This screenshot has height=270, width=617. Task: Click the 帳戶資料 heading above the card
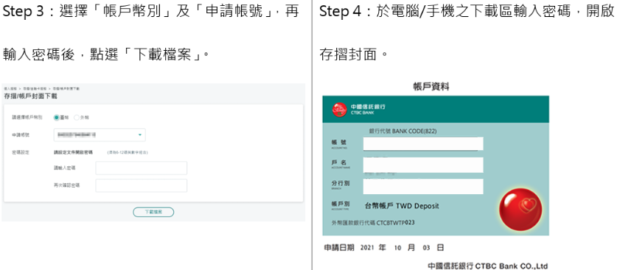click(x=431, y=87)
